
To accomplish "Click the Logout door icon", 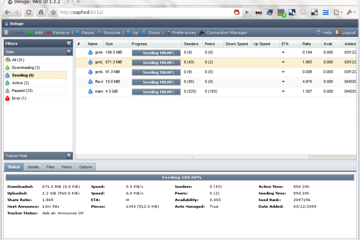I will coord(338,32).
